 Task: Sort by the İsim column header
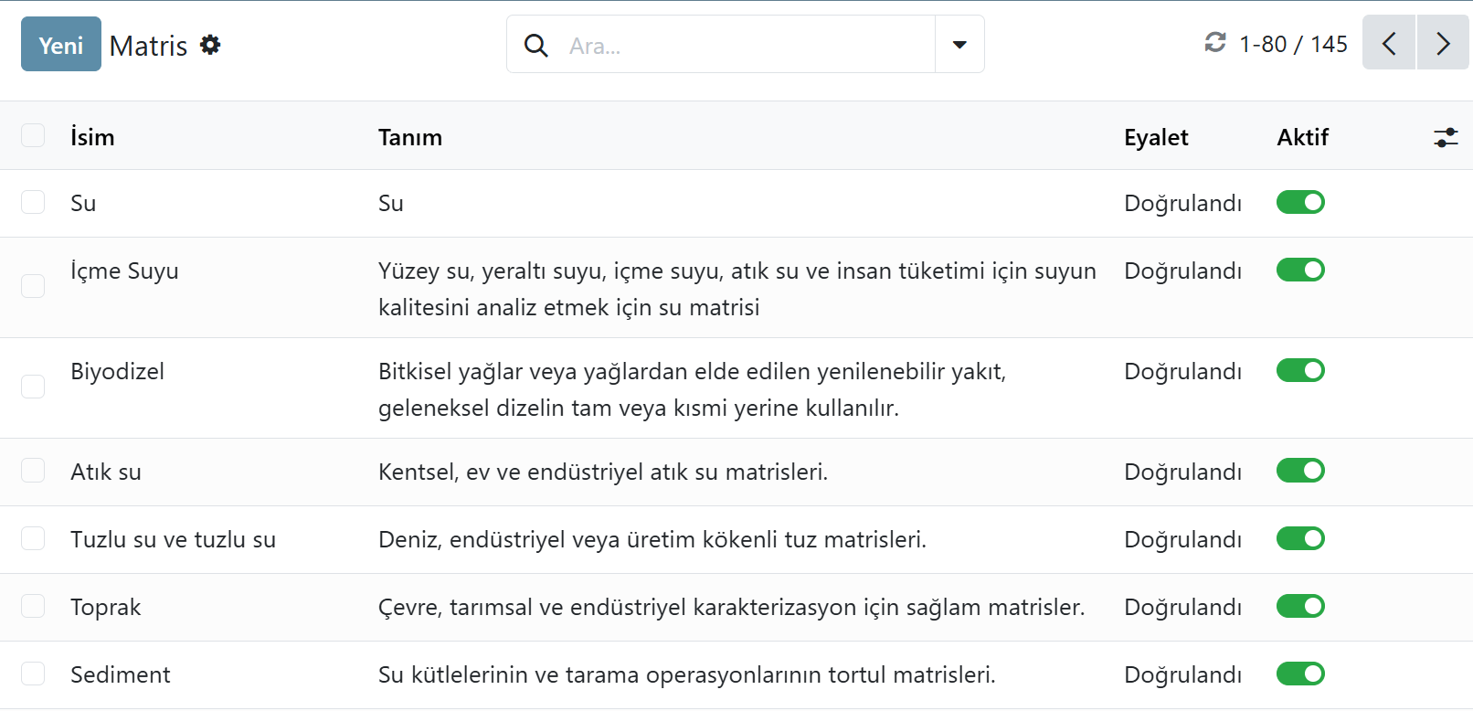[x=92, y=137]
